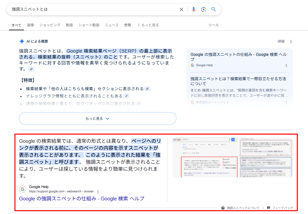308x214 pixels.
Task: Switch to the ニュース tab
Action: pos(112,25)
